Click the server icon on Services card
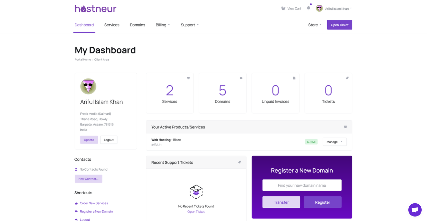The image size is (427, 221). coord(188,78)
